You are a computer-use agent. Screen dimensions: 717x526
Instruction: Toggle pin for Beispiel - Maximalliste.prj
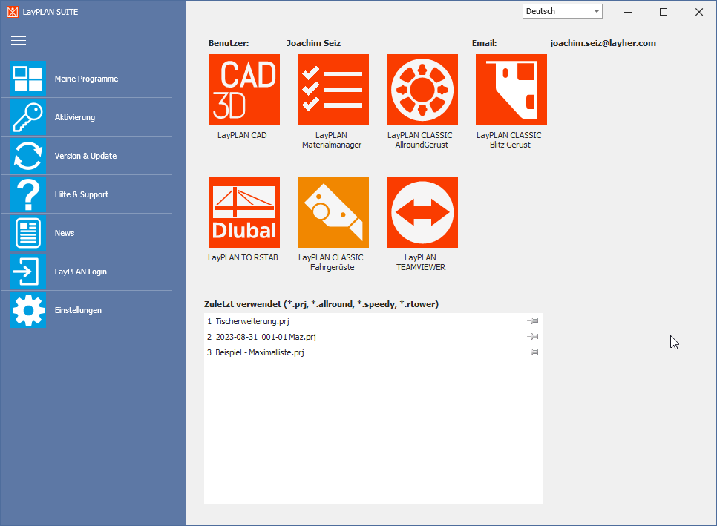coord(533,352)
